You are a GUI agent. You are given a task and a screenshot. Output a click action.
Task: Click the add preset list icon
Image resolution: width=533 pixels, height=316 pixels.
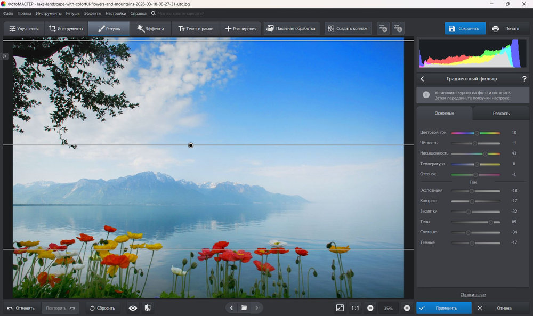coord(383,29)
